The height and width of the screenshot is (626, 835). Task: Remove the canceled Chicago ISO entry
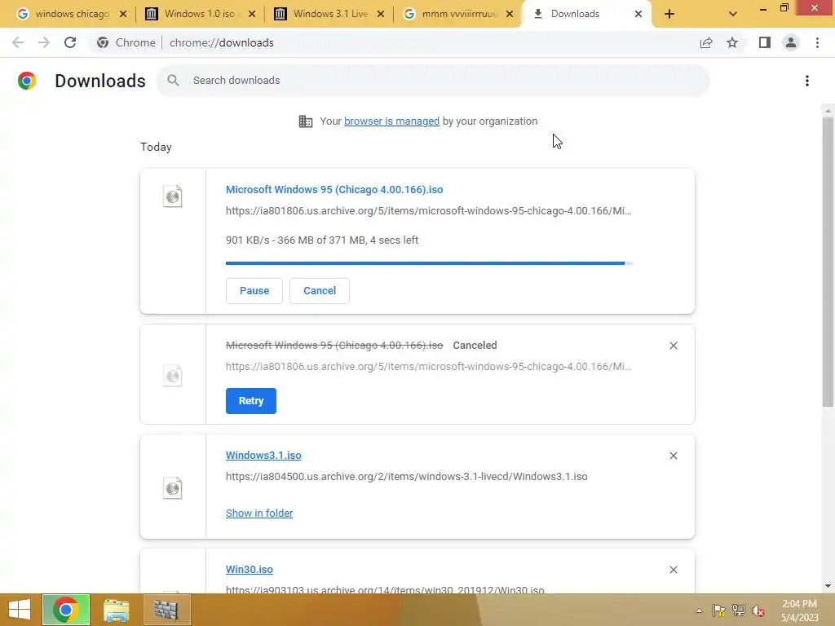673,346
